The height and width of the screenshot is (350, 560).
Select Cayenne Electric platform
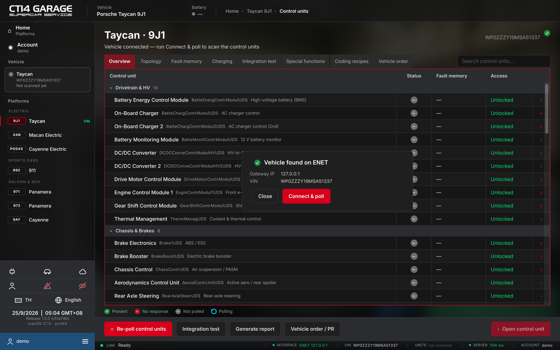48,149
